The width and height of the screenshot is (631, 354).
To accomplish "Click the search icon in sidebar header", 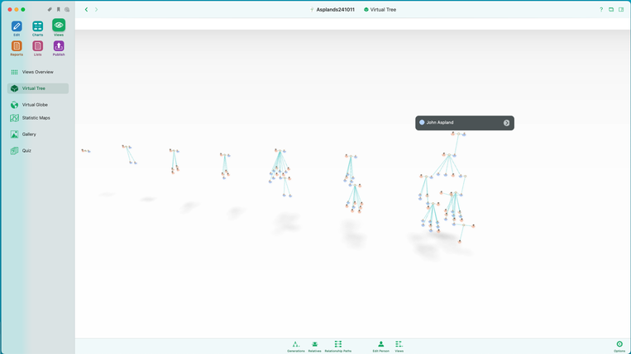I will [67, 9].
